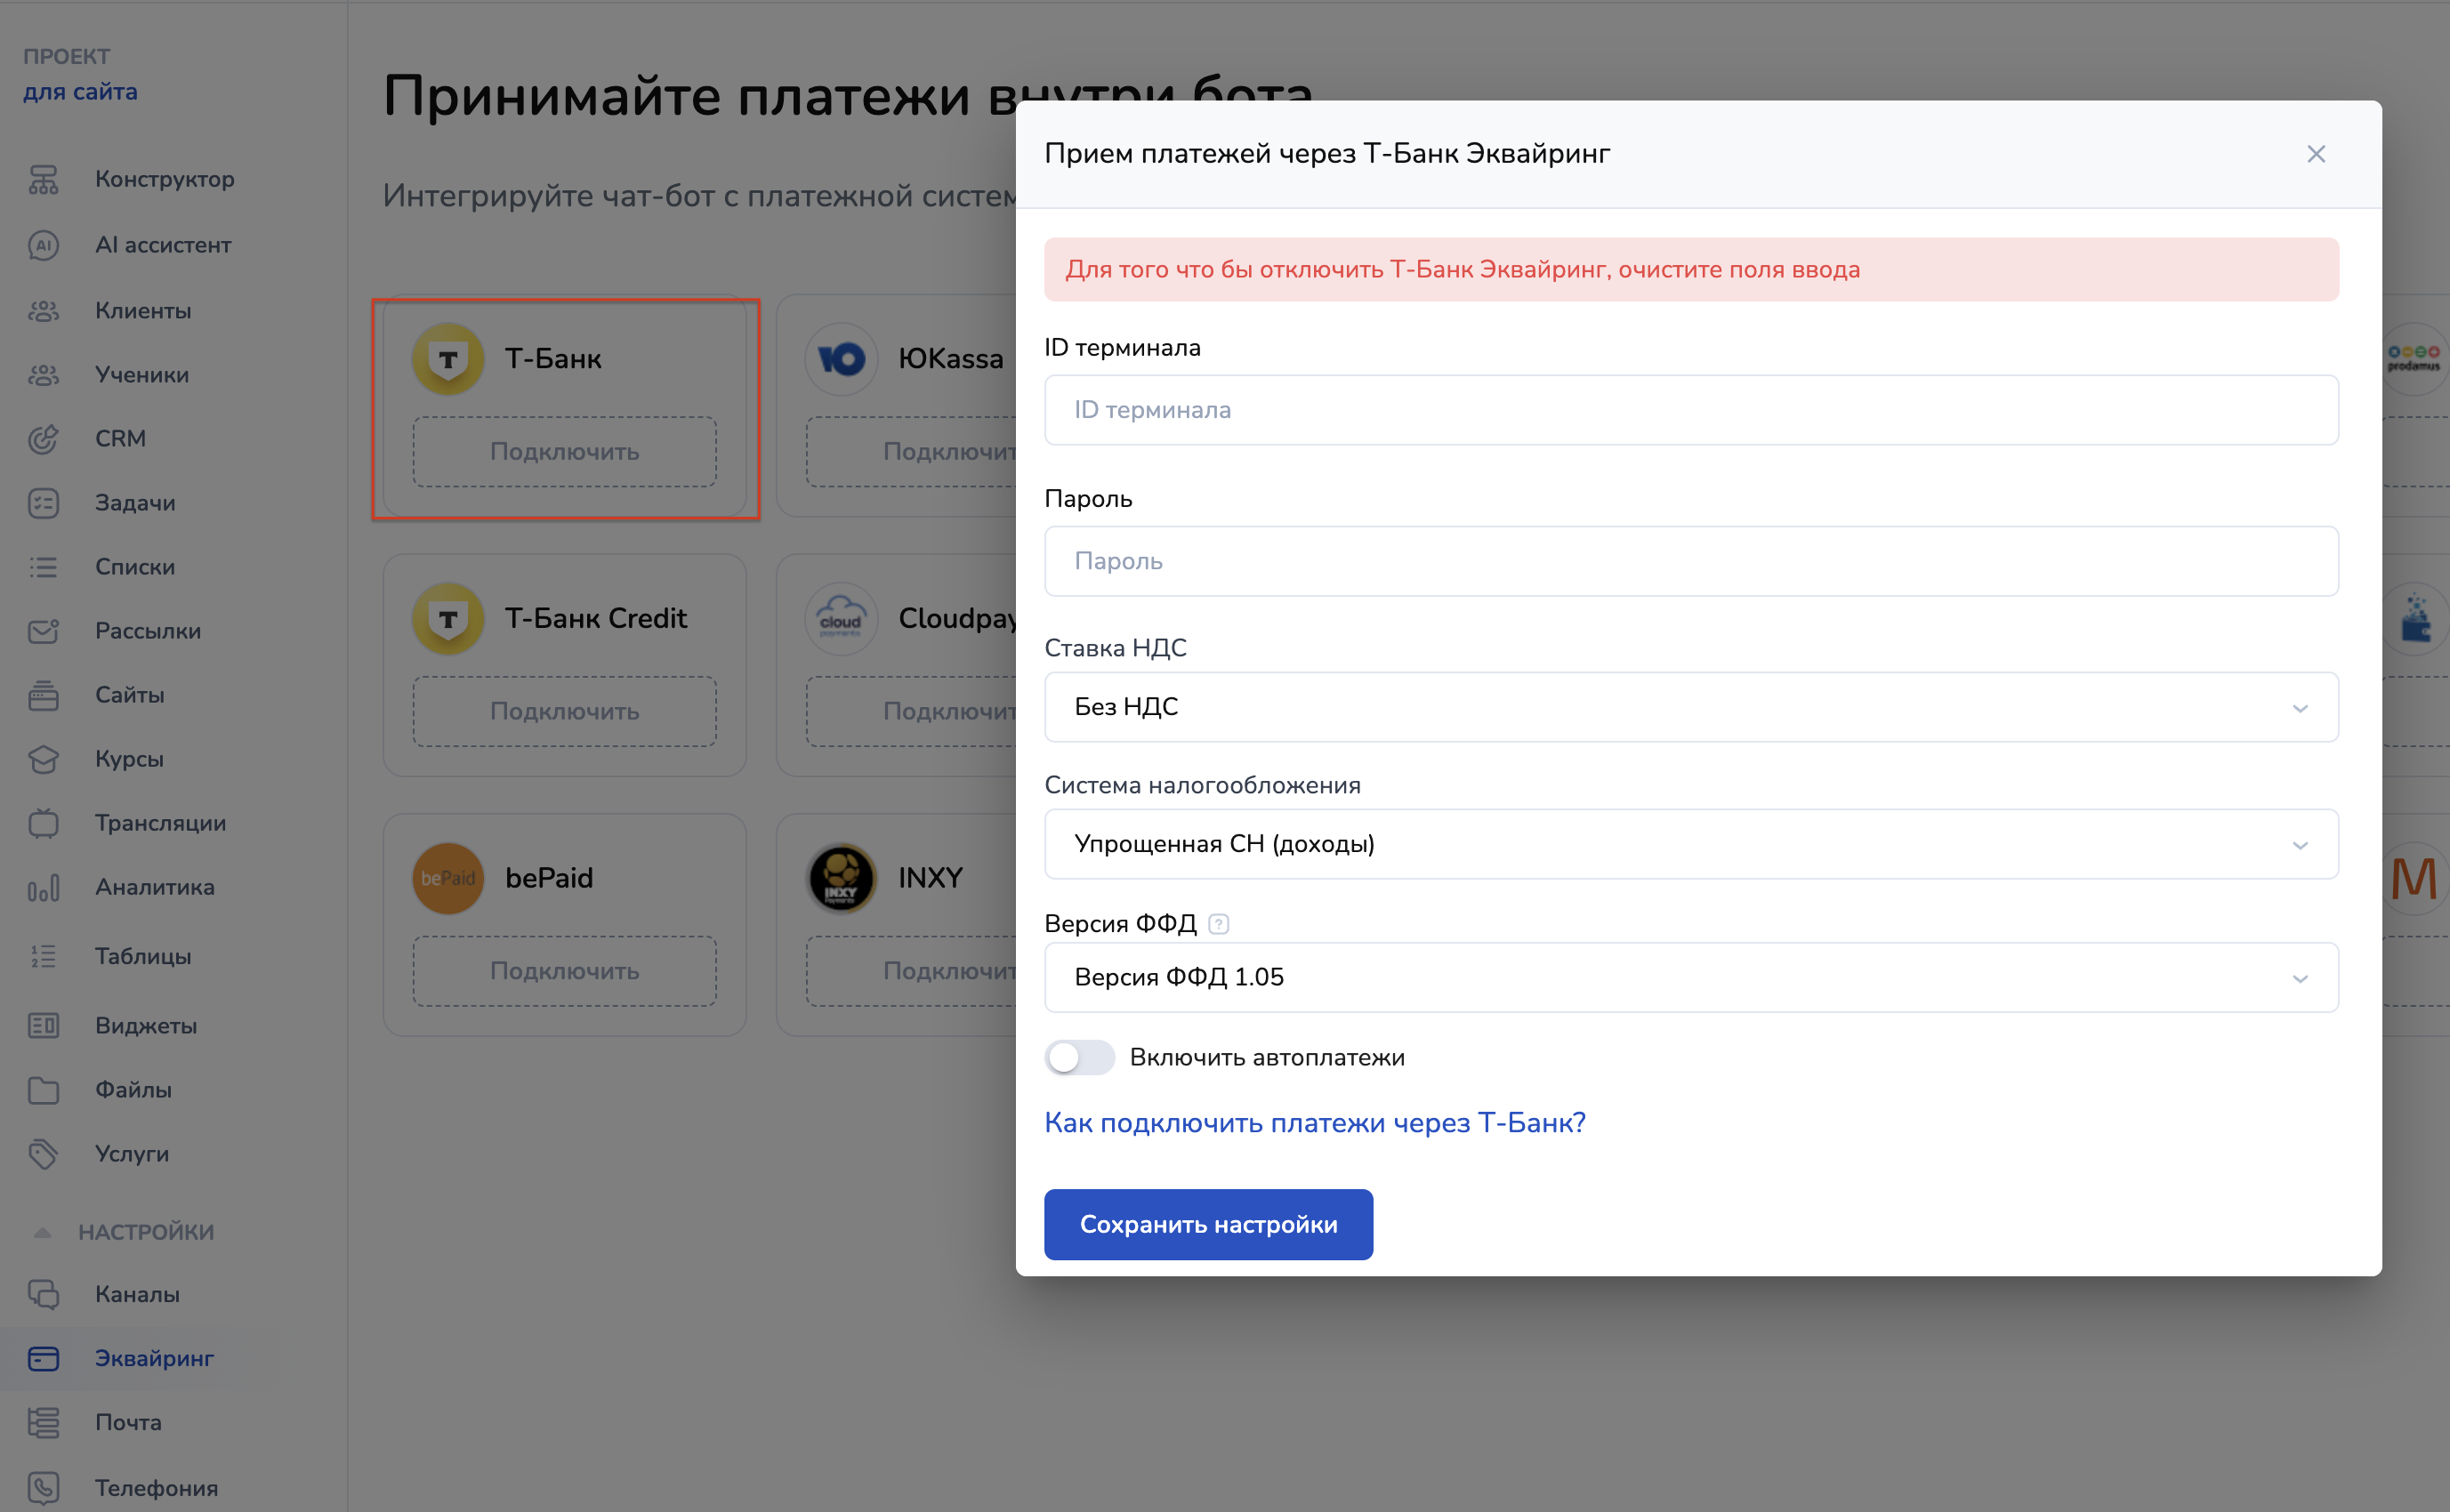Click the CRM target icon

(x=43, y=439)
